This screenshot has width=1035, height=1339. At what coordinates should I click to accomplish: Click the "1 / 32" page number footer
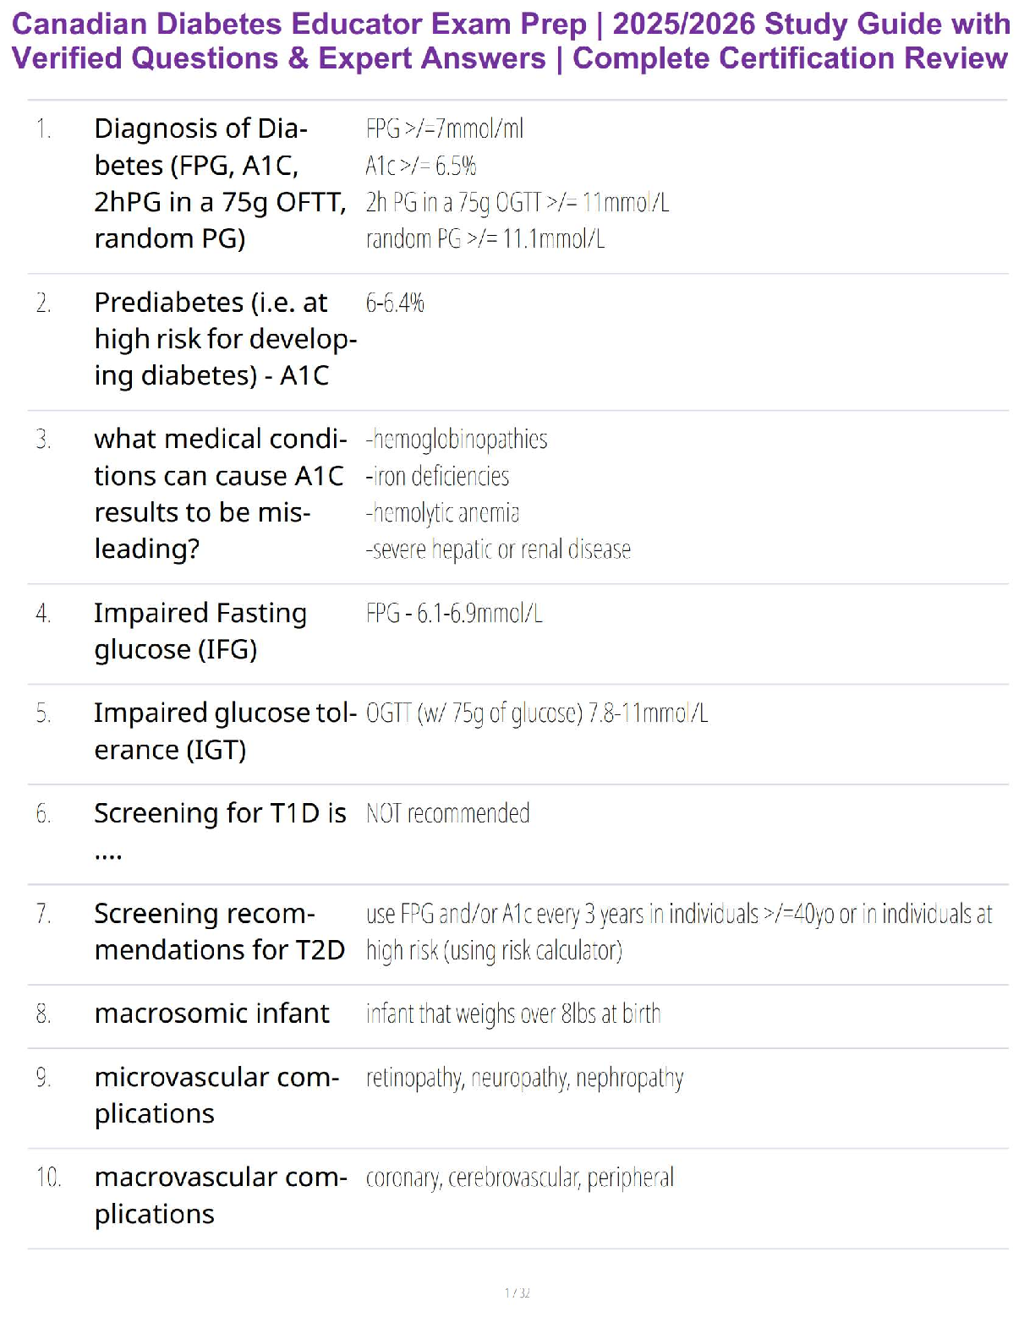click(x=517, y=1293)
